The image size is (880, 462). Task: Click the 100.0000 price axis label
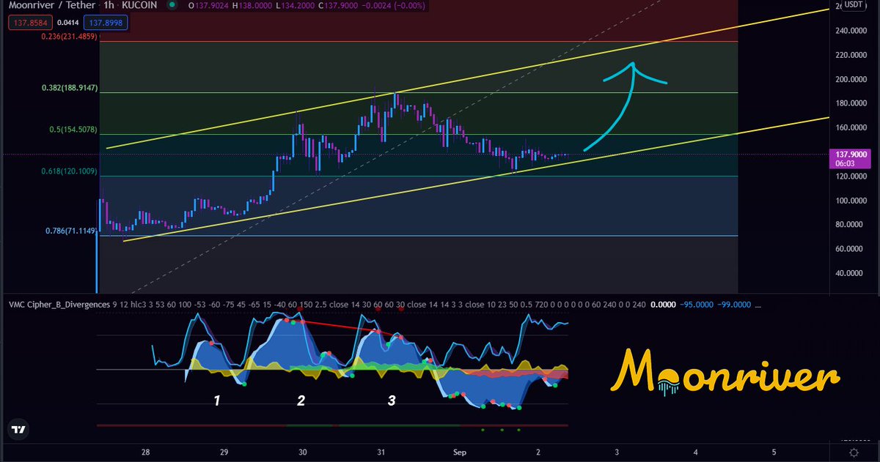click(851, 201)
